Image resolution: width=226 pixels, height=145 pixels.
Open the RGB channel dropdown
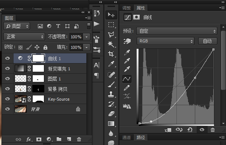(166, 41)
